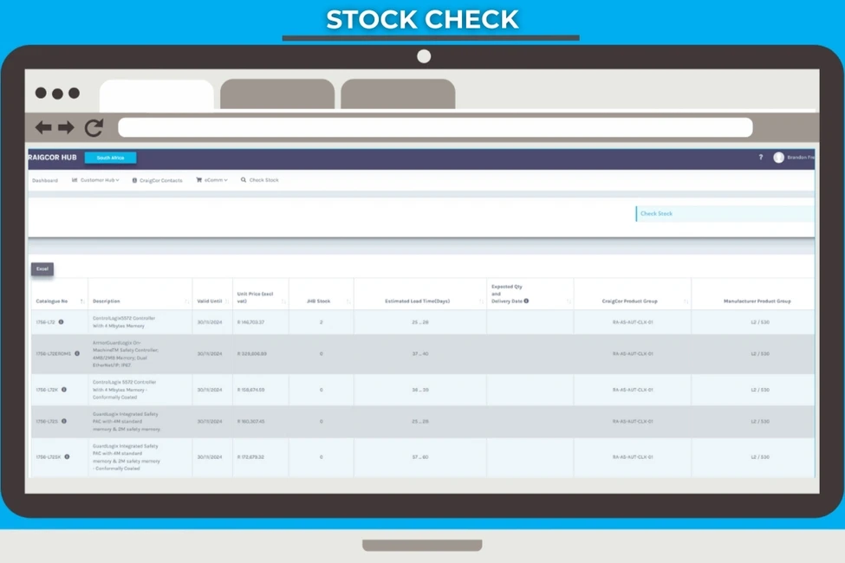
Task: Click the browser back arrow
Action: (43, 127)
